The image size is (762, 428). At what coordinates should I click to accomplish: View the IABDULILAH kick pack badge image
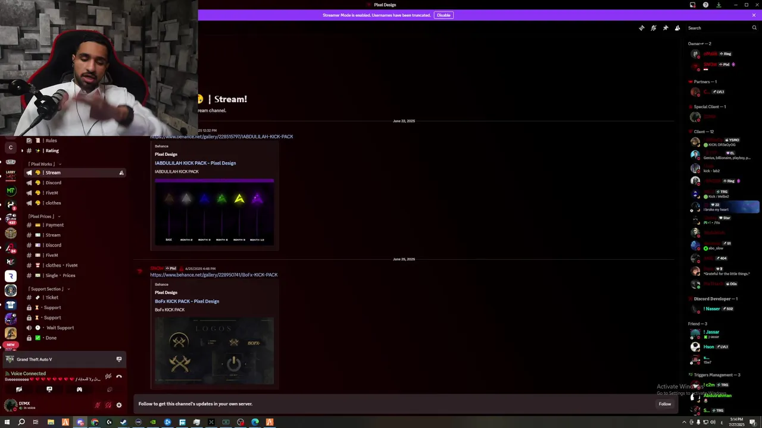pos(214,211)
